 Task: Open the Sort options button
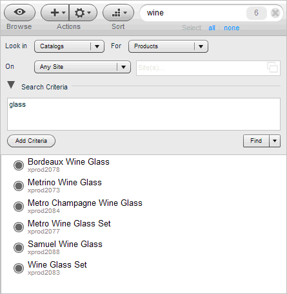pos(119,12)
